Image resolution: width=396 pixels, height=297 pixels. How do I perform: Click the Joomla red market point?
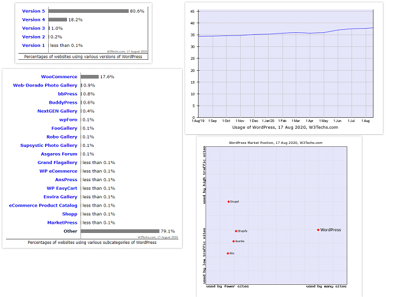click(233, 242)
